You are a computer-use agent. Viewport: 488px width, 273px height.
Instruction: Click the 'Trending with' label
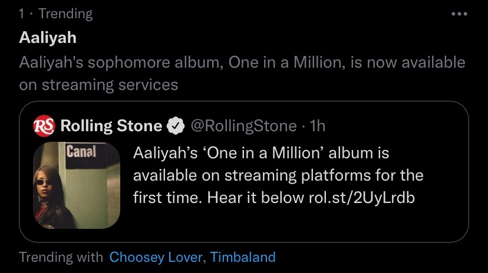click(61, 257)
